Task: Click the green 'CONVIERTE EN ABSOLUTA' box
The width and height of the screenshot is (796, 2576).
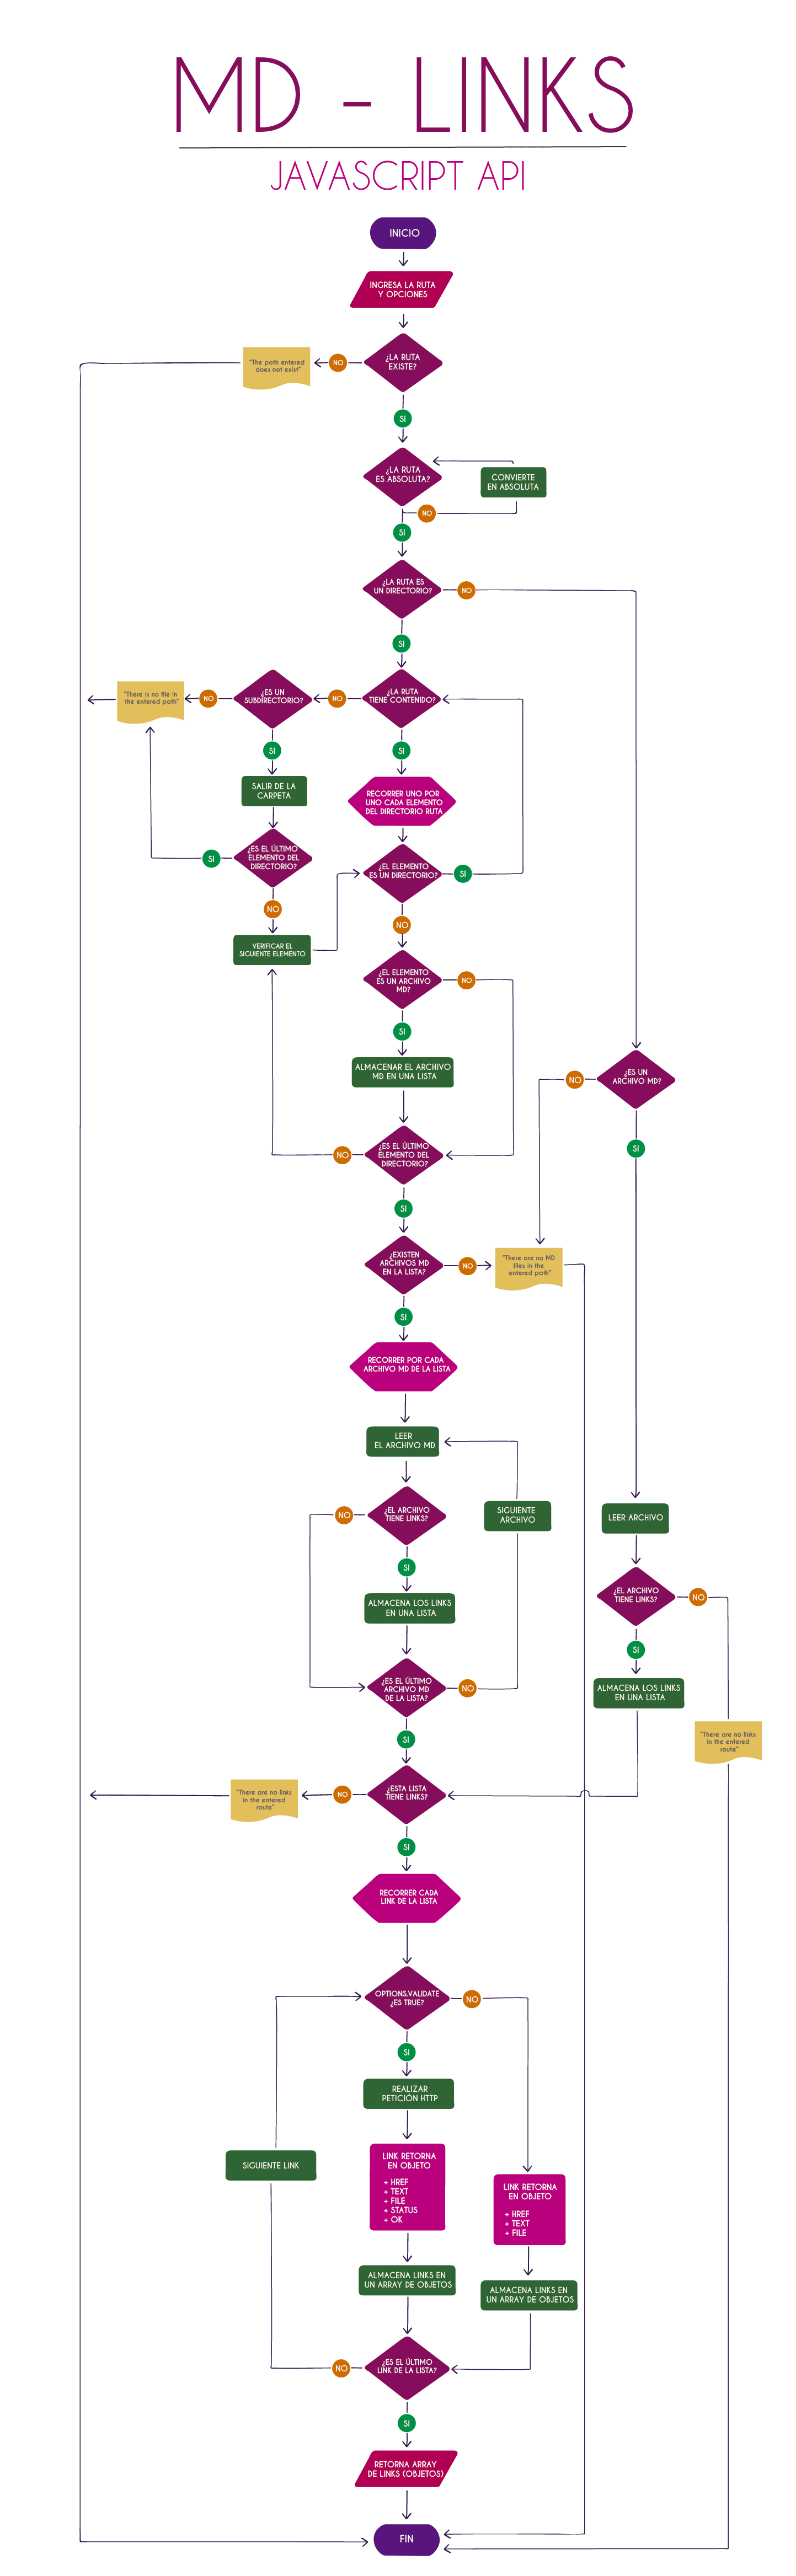Action: click(x=513, y=482)
